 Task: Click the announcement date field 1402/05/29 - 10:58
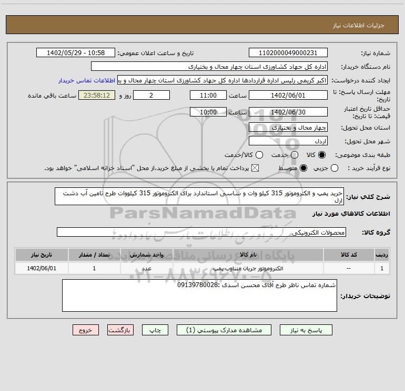[x=76, y=52]
